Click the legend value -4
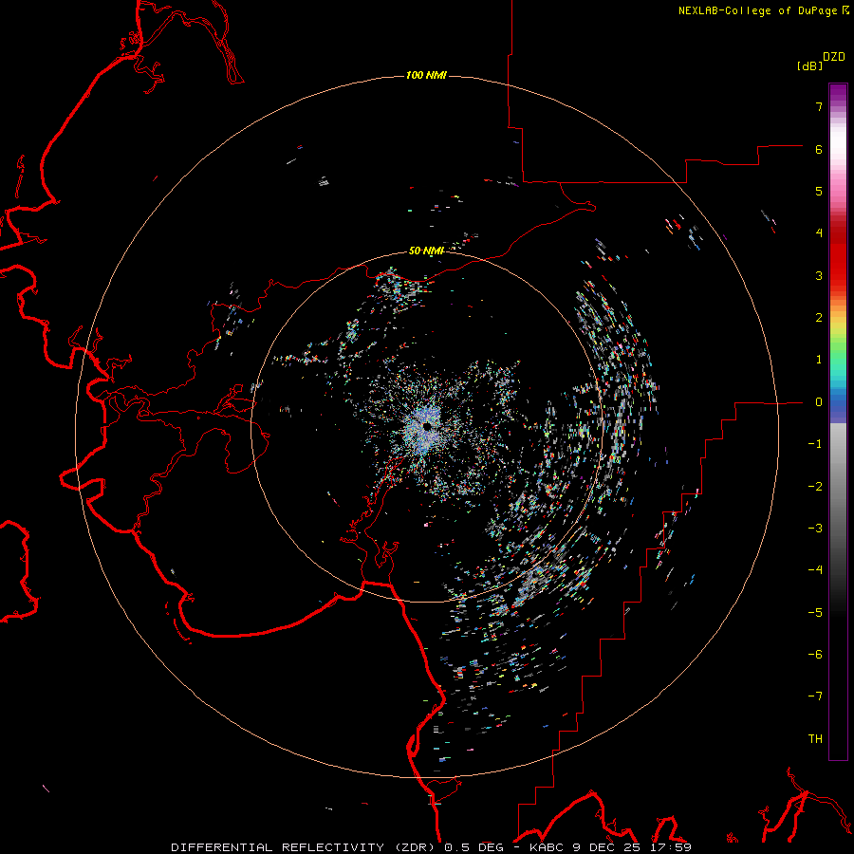Viewport: 854px width, 854px height. pos(815,570)
